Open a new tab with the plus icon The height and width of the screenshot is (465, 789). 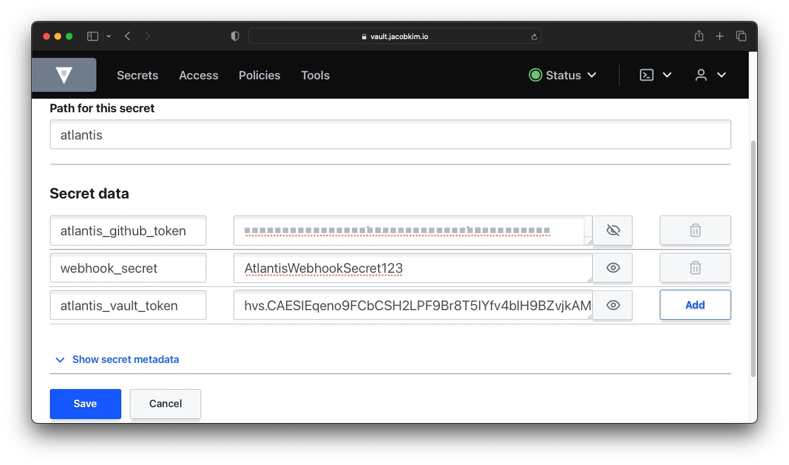tap(719, 36)
